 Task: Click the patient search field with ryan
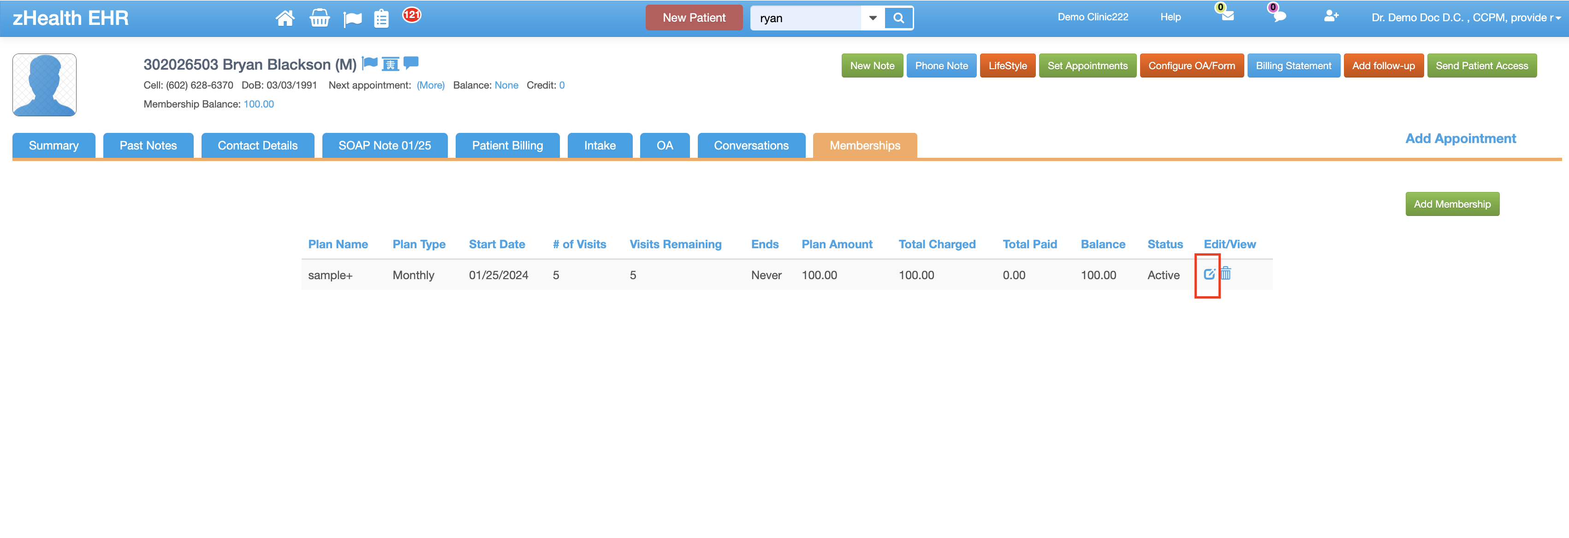click(x=807, y=18)
